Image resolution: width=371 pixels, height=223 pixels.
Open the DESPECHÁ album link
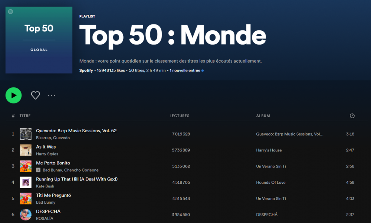coord(267,215)
